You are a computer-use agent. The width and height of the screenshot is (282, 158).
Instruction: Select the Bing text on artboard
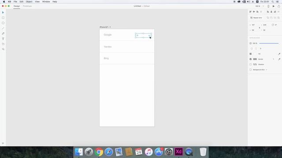(x=106, y=58)
